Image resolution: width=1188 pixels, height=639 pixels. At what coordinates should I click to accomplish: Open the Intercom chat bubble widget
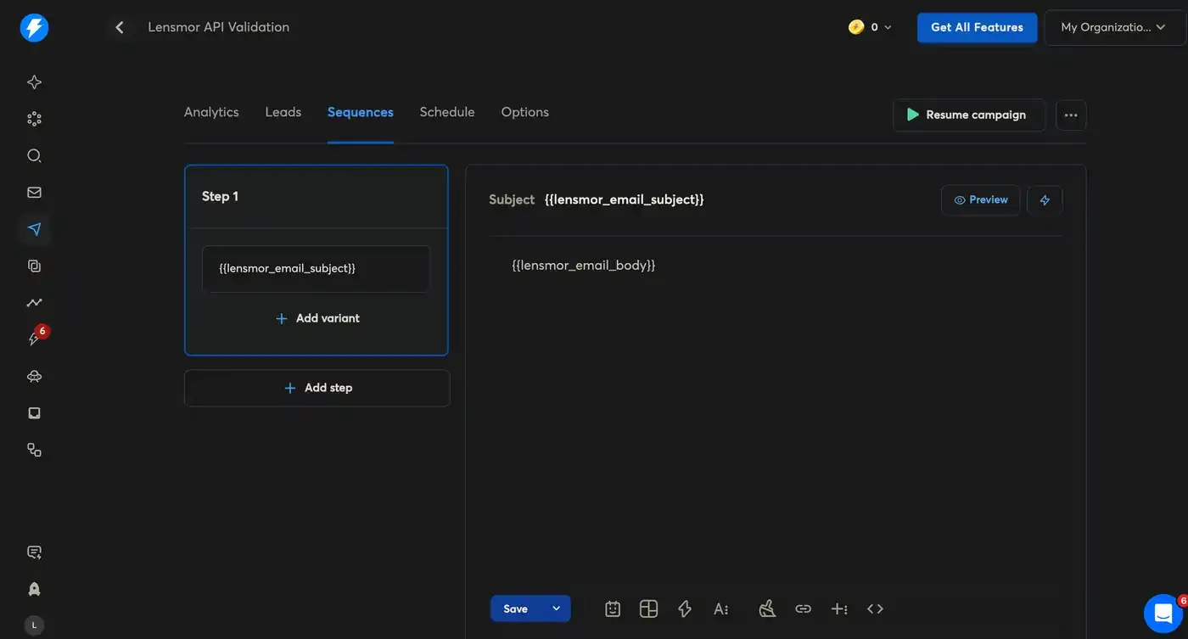[x=1163, y=614]
